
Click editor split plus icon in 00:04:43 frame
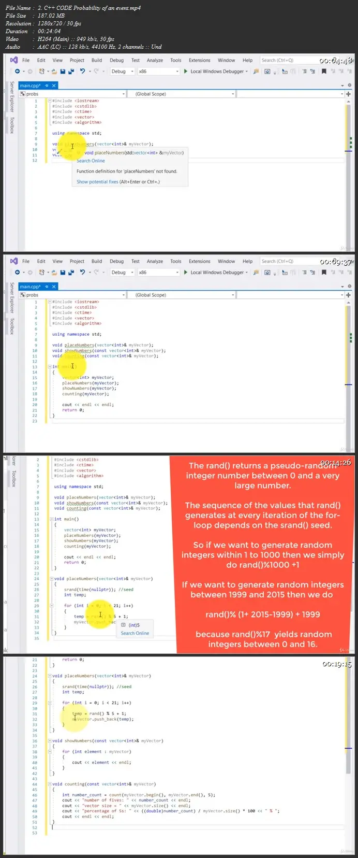click(348, 94)
